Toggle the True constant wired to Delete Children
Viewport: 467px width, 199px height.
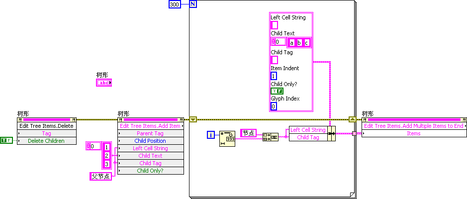coord(6,141)
